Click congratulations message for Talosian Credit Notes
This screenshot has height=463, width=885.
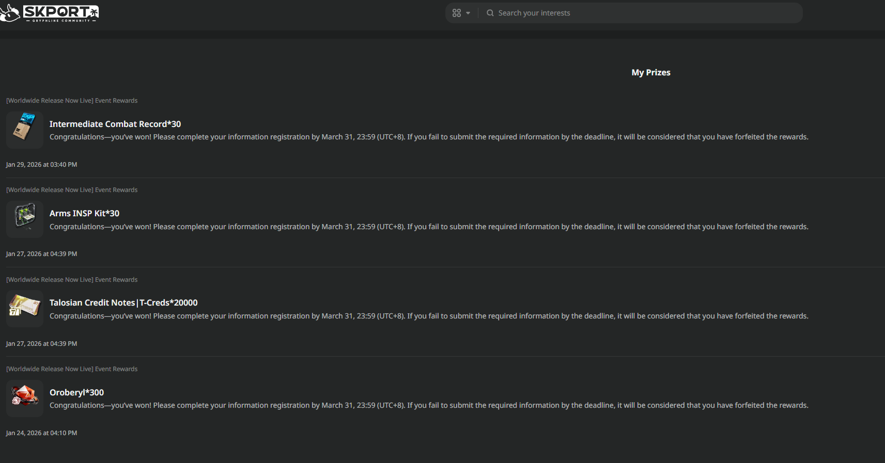point(429,316)
